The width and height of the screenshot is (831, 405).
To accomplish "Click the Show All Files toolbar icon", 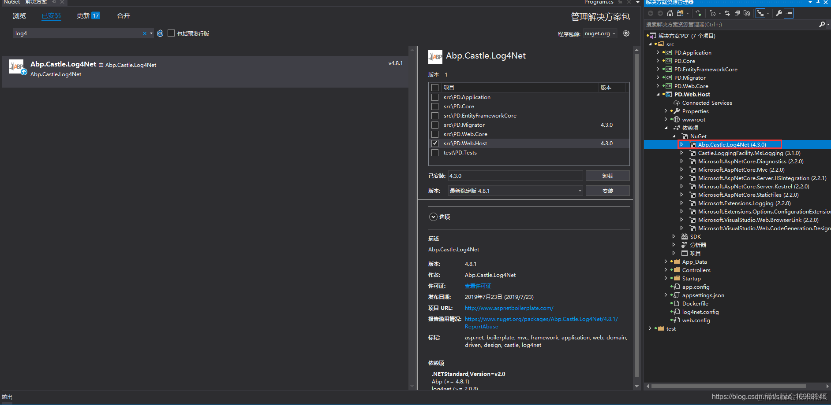I will tap(747, 13).
